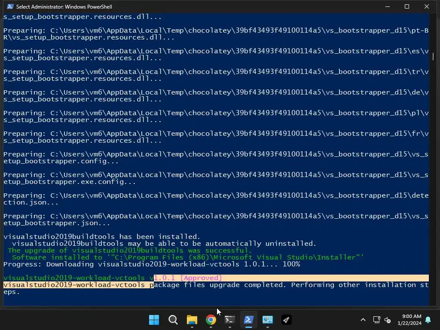The height and width of the screenshot is (330, 440).
Task: Maximize the PowerShell window
Action: (x=407, y=6)
